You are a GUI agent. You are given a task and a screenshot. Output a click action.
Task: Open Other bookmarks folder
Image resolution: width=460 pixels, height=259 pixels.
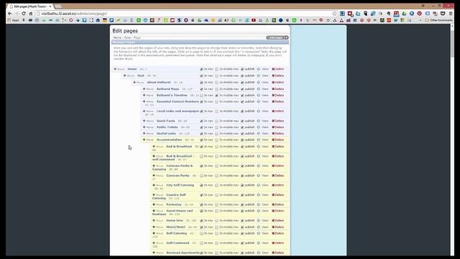438,20
